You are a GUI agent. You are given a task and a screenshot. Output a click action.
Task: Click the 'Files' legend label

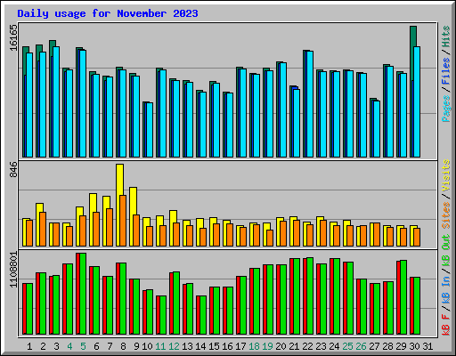[x=446, y=71]
